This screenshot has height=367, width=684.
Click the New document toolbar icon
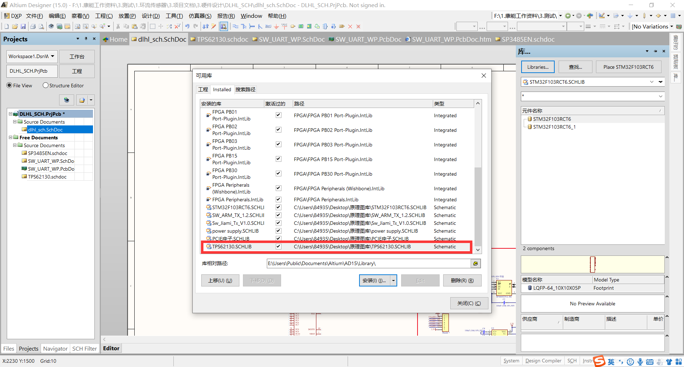tap(6, 26)
